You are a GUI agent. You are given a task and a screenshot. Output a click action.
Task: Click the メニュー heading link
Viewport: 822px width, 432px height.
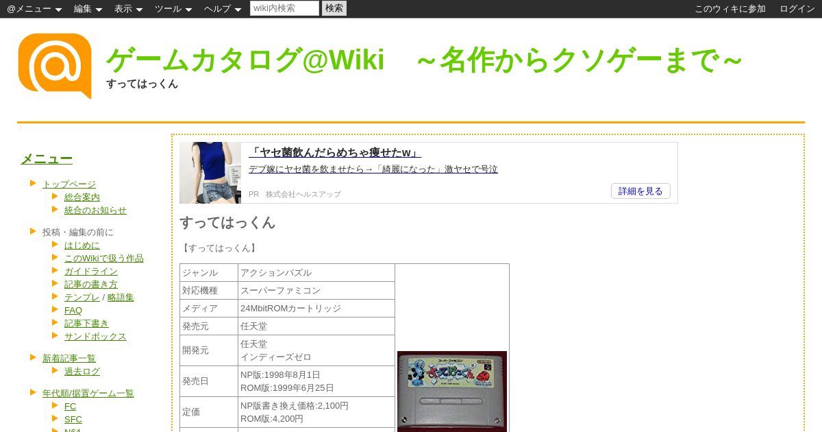click(47, 158)
